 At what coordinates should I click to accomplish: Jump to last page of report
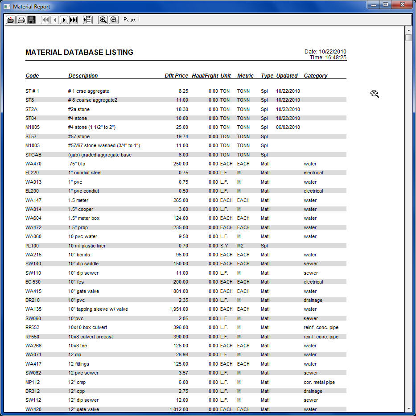click(73, 20)
